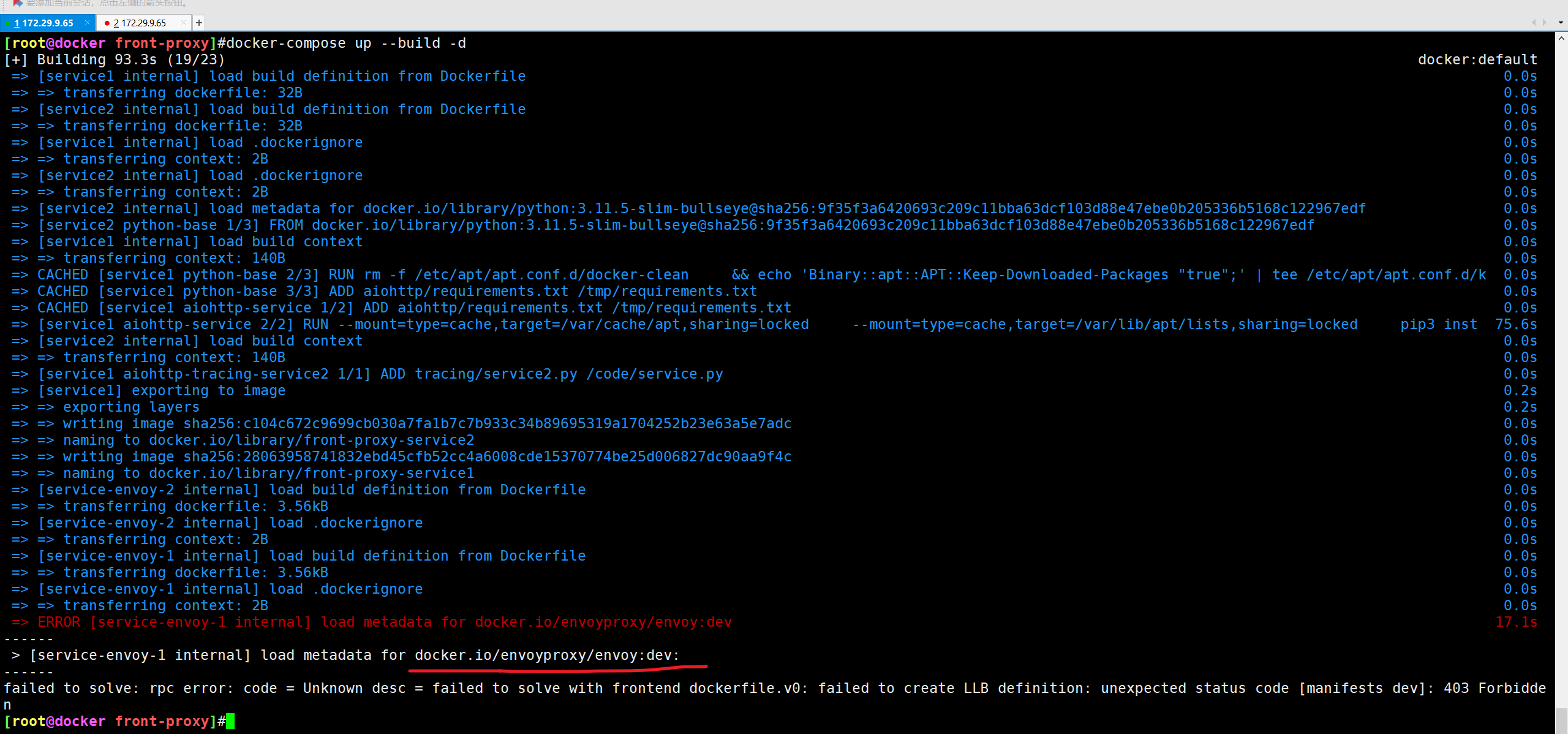Click 'CACHED [service1 python-base 3/3] ADD' line
This screenshot has height=734, width=1568.
[x=398, y=291]
